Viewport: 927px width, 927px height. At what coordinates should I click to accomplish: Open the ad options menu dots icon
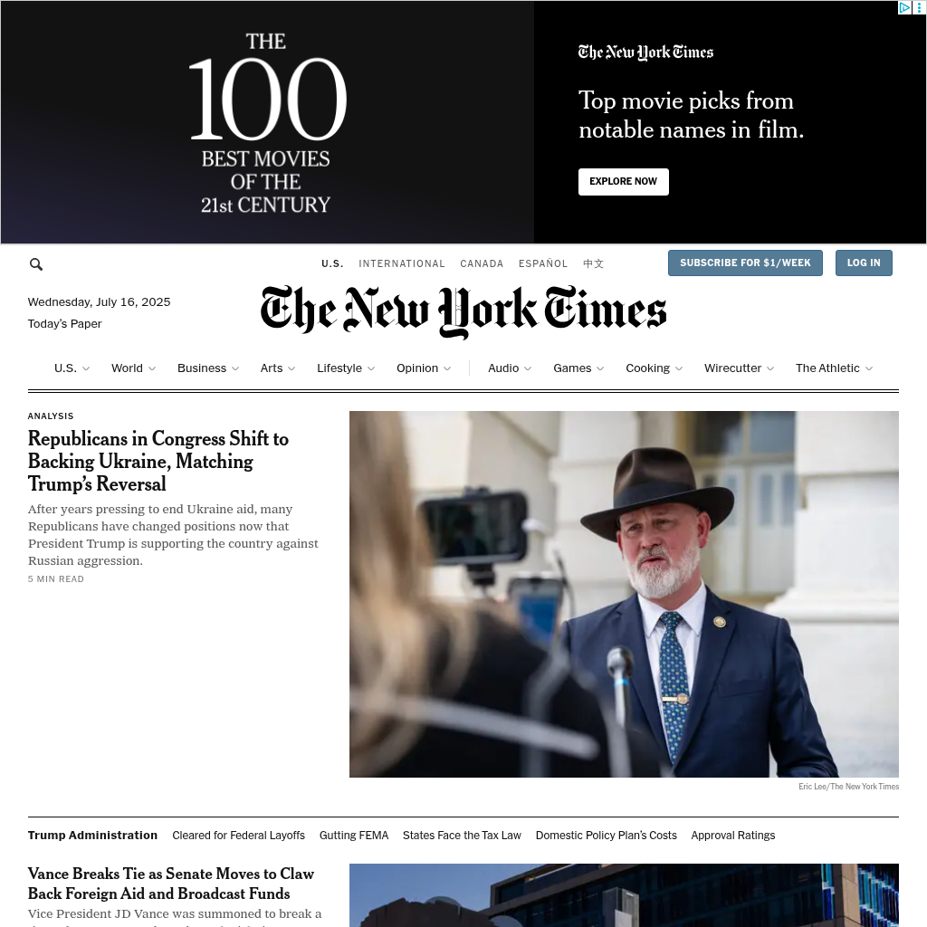point(920,7)
